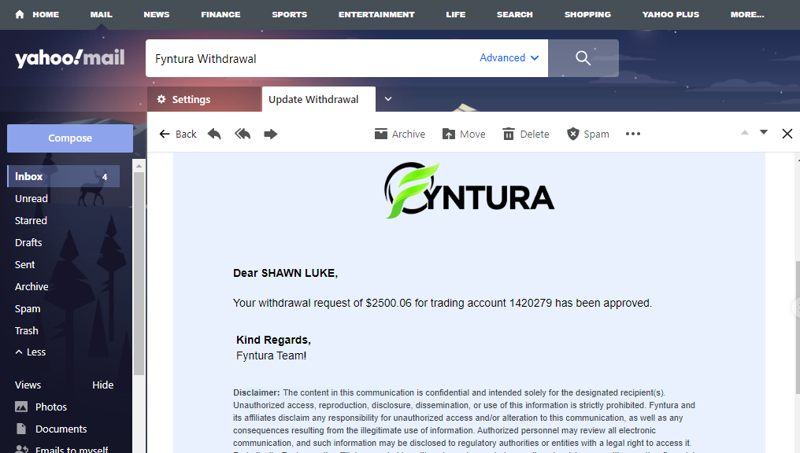Open the ENTERTAINMENT navigation item
Viewport: 800px width, 453px height.
point(376,14)
